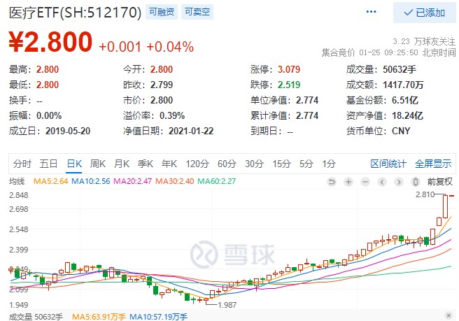The height and width of the screenshot is (321, 459).
Task: Click the 溢价率 value 0.39%
Action: (x=172, y=116)
